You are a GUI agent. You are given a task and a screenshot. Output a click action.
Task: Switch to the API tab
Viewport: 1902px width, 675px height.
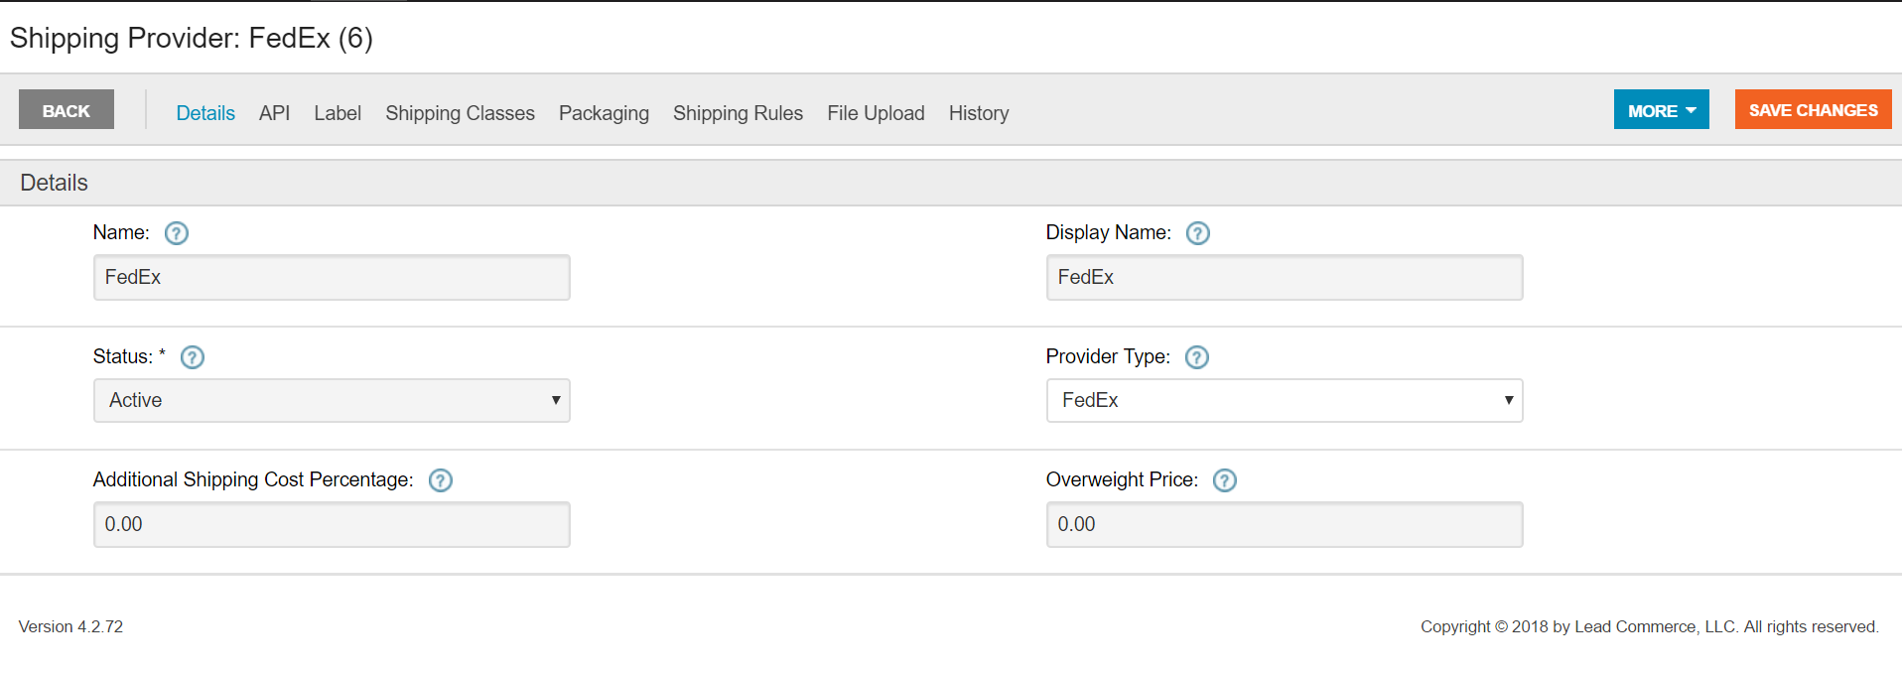pyautogui.click(x=274, y=113)
